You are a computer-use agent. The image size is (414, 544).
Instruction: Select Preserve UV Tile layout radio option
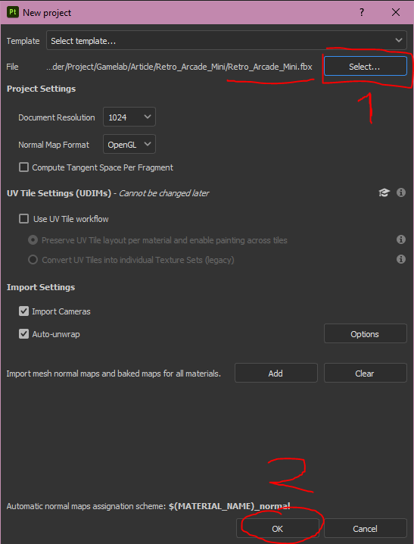pyautogui.click(x=33, y=240)
